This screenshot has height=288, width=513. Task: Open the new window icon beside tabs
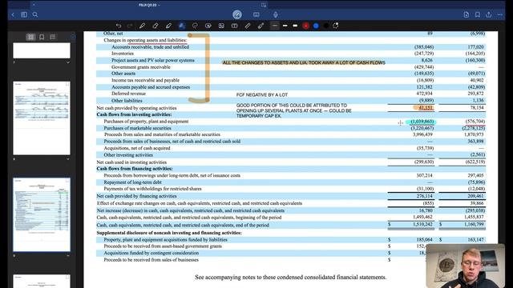pos(264,5)
